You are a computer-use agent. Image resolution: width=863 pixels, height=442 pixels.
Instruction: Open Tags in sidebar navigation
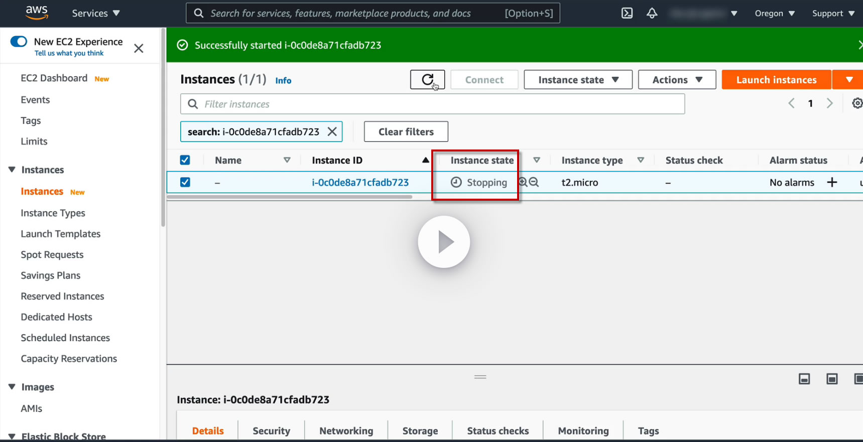(x=31, y=120)
